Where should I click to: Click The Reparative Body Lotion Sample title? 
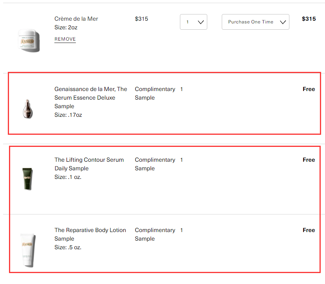click(x=90, y=234)
